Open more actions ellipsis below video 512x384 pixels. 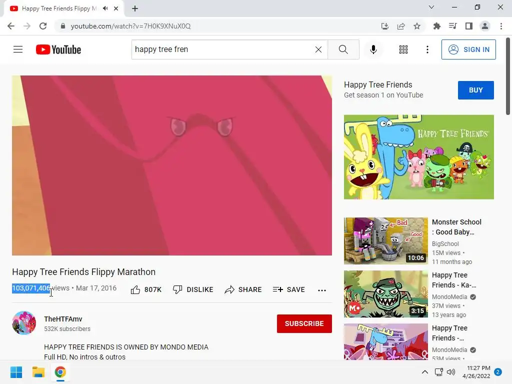322,290
